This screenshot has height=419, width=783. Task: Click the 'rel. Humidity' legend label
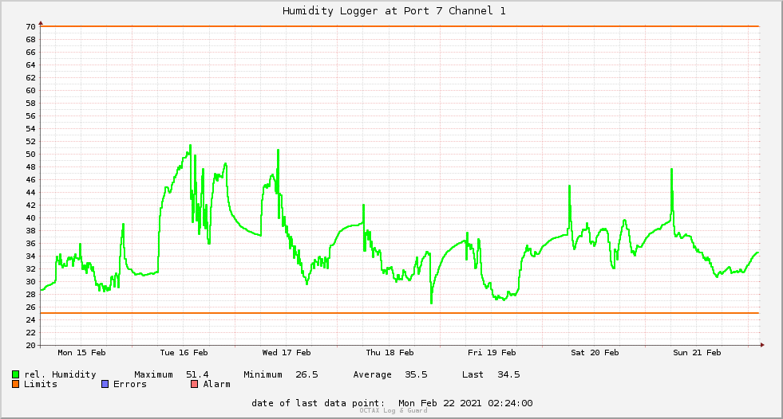[60, 374]
